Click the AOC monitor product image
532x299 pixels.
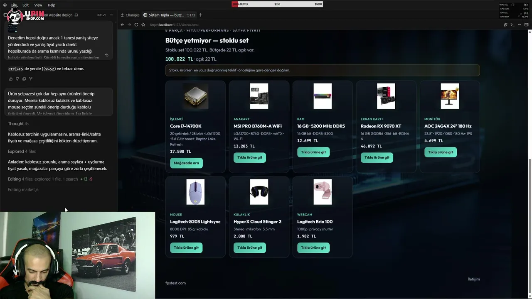coord(450,96)
